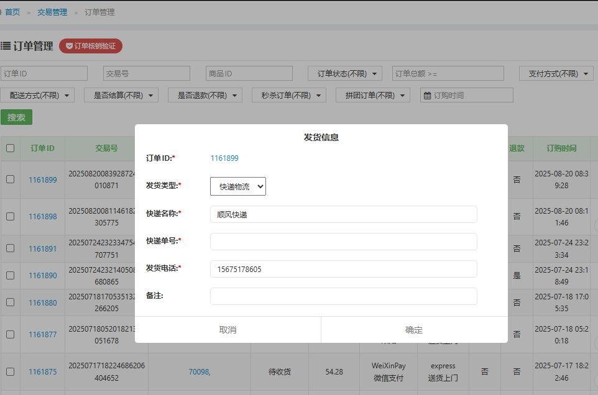
Task: Click the 54.28 amount cell
Action: [x=334, y=372]
